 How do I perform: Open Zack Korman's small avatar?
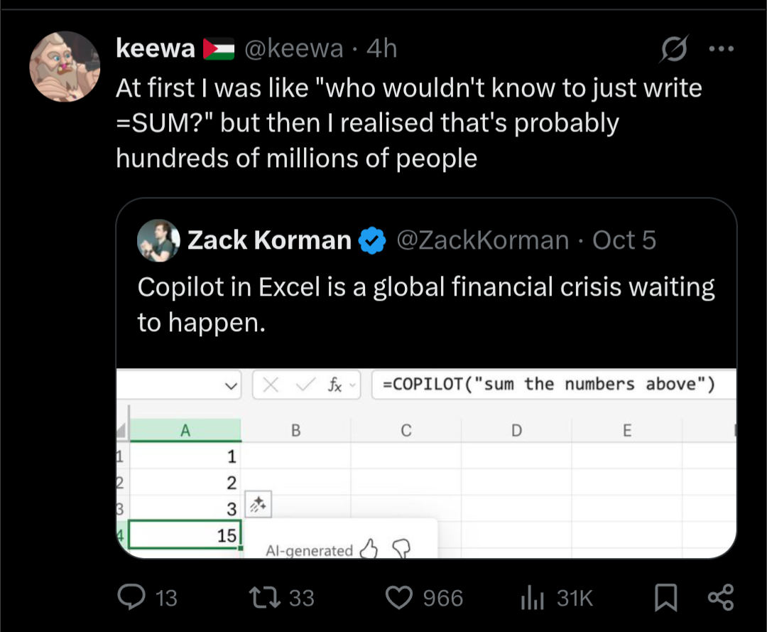158,240
